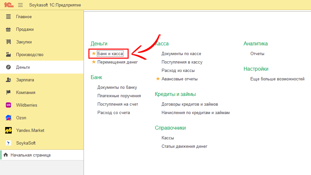Toggle favorite star next to Банк и касса

pyautogui.click(x=94, y=53)
